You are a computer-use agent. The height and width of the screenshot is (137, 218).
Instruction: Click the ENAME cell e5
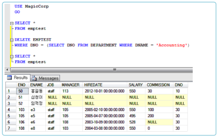point(37,116)
